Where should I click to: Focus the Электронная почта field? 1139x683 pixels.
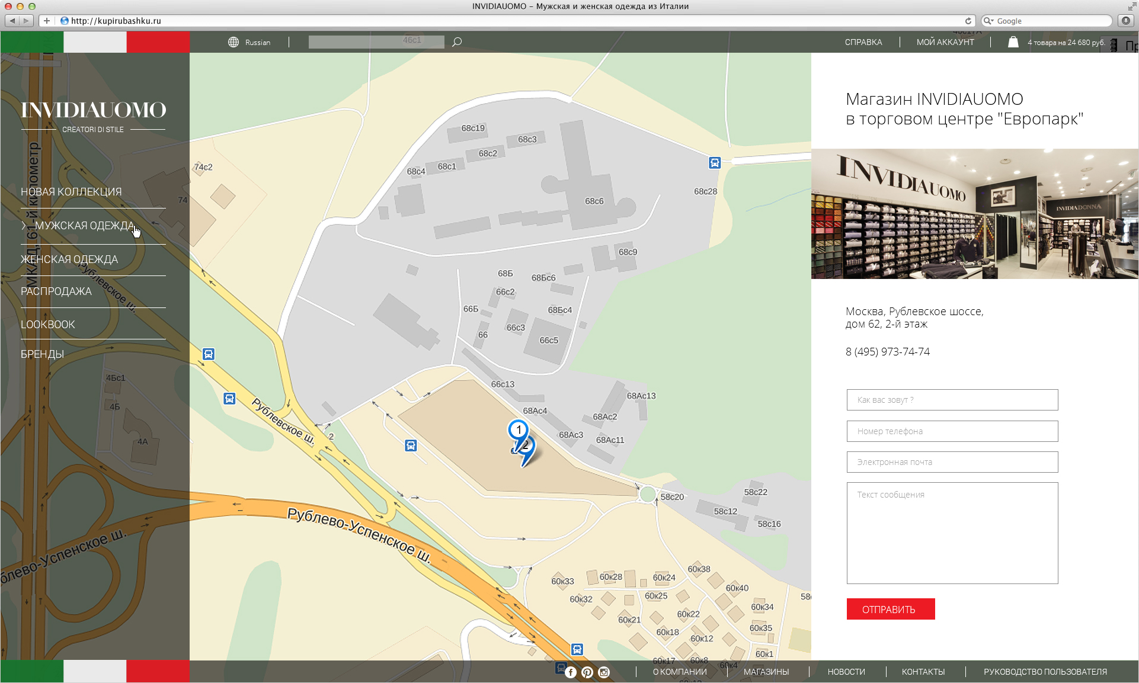click(x=952, y=462)
